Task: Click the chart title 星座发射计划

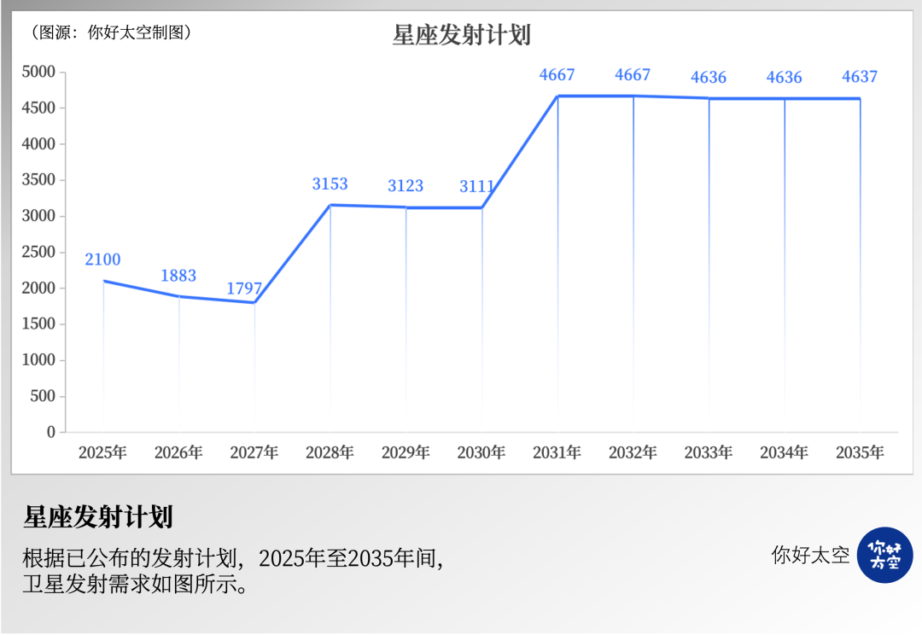Action: [462, 35]
